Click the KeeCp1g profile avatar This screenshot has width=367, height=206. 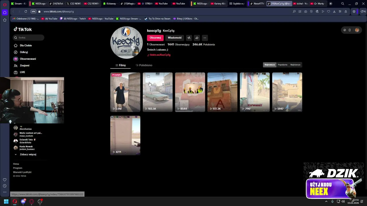(x=126, y=43)
